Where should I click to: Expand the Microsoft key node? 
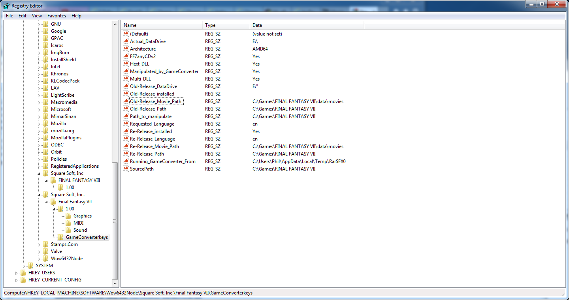[x=39, y=109]
